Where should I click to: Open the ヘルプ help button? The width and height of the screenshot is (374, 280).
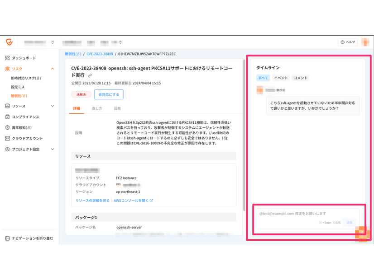tap(348, 42)
